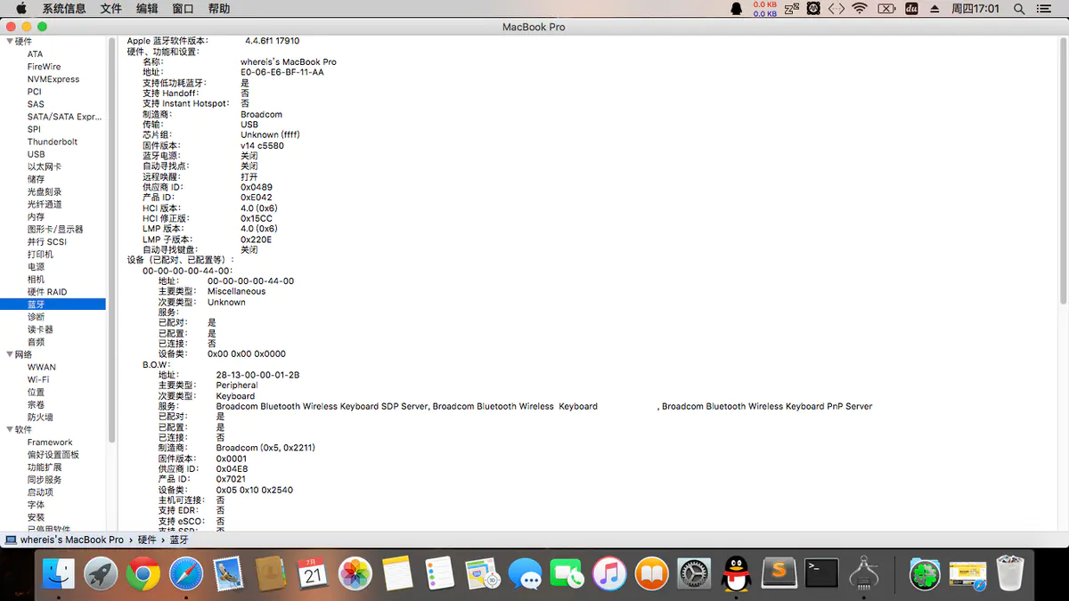Select 防火墙 in the sidebar
This screenshot has height=601, width=1069.
pos(40,417)
